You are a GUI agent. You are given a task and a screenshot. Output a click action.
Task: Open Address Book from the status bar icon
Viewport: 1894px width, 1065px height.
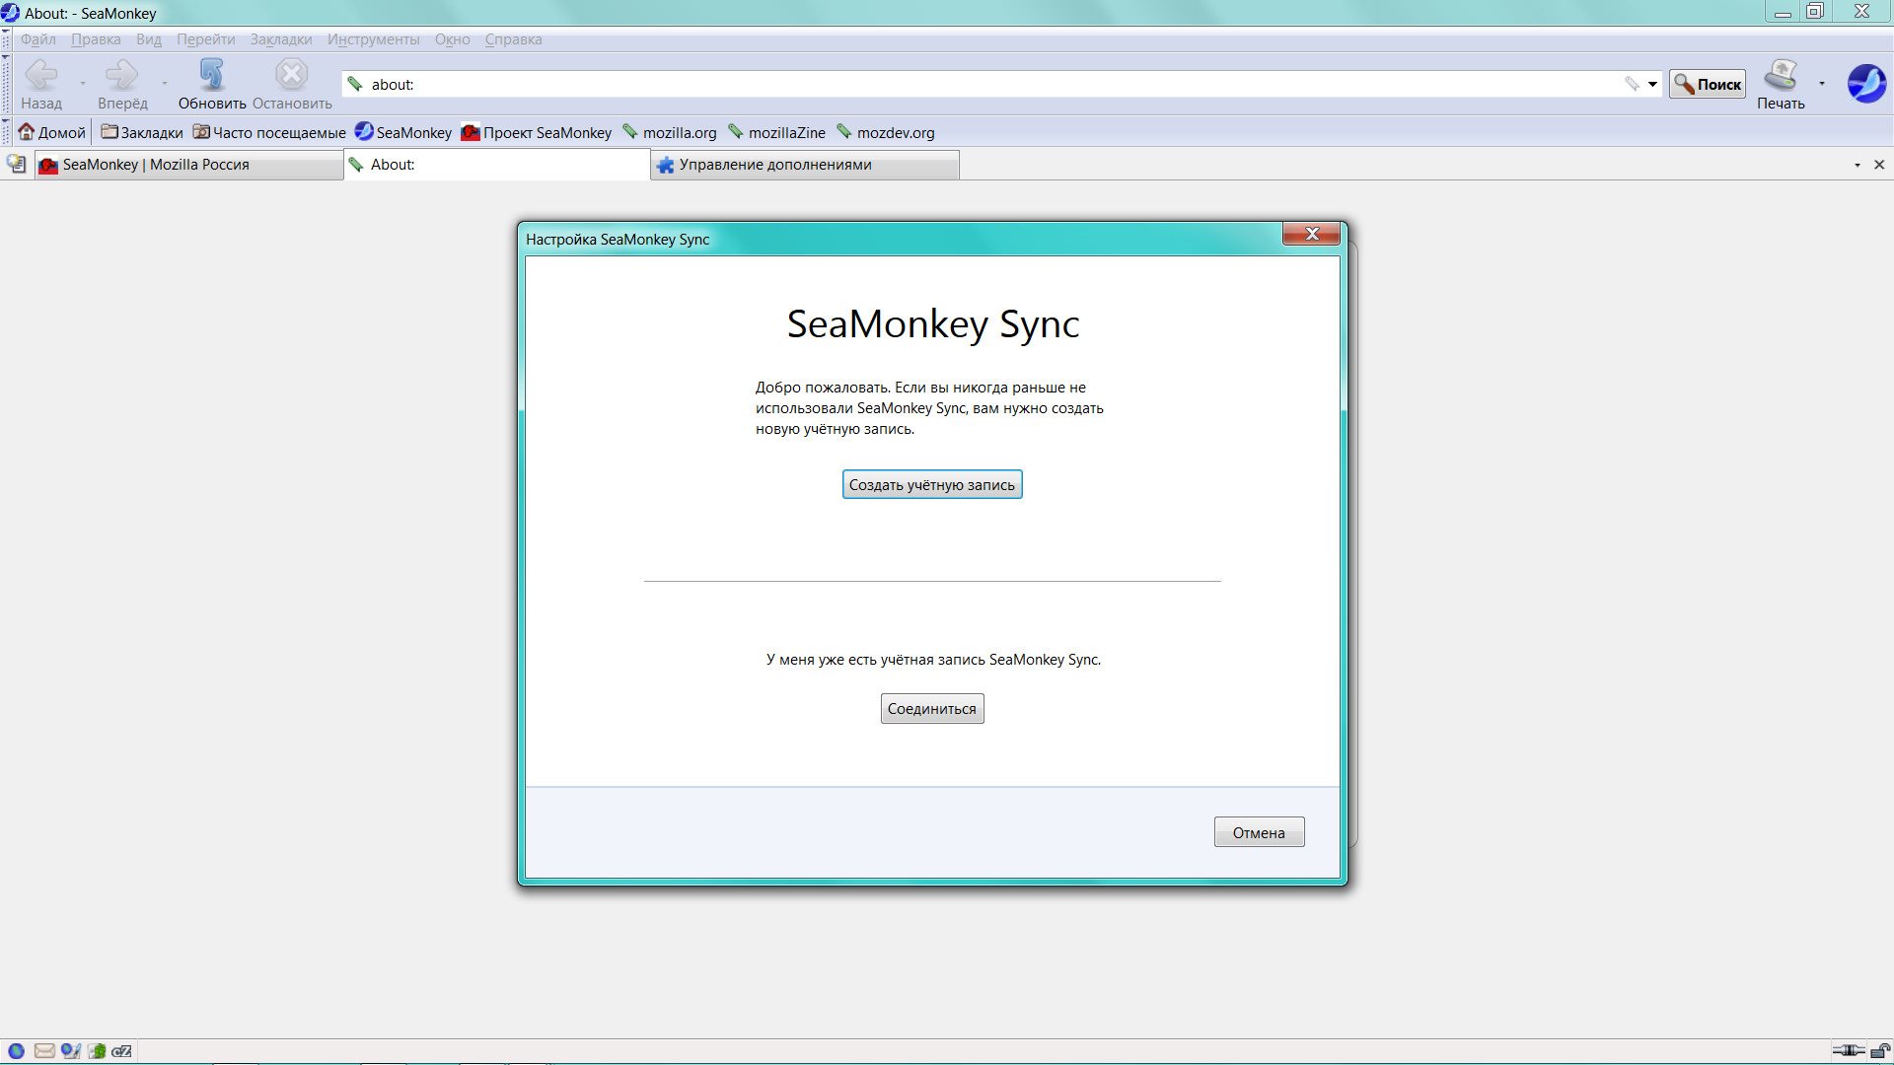[x=97, y=1051]
